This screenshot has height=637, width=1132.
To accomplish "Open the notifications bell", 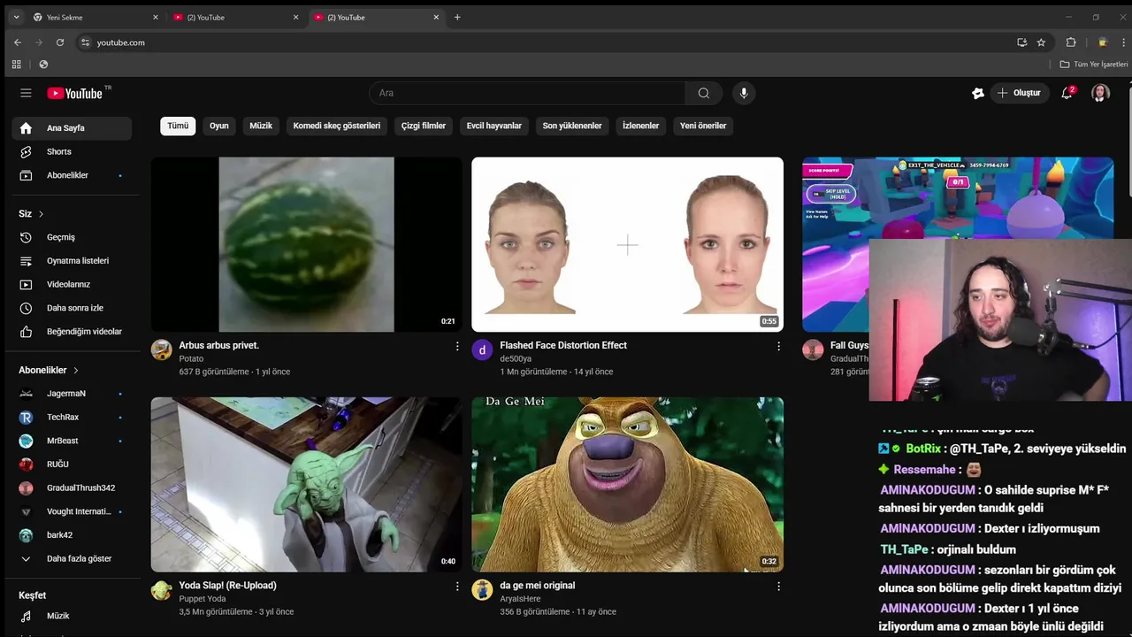I will [1067, 93].
